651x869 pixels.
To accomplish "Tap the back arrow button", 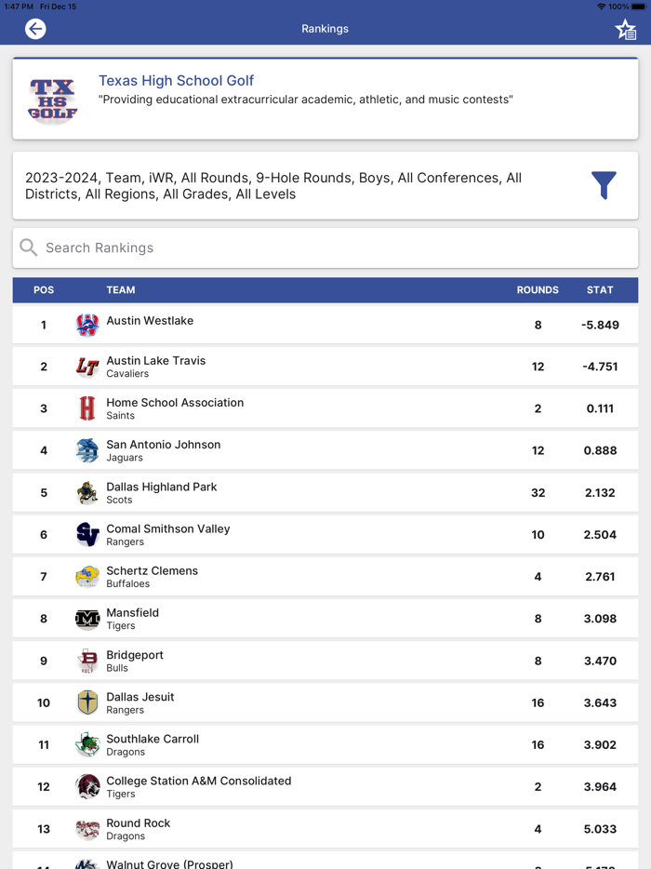I will pos(34,29).
